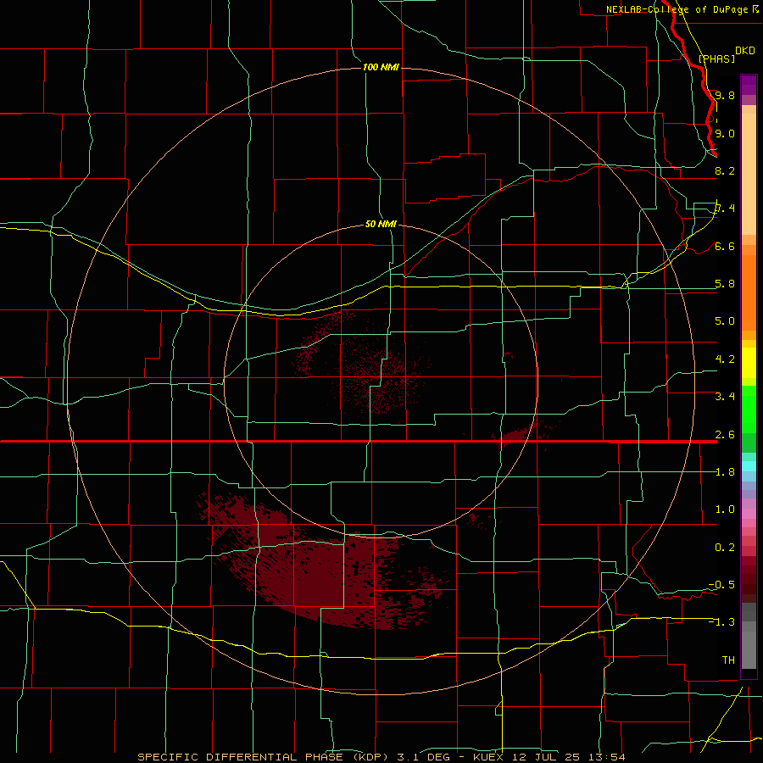Click the 3.4 legend value
The height and width of the screenshot is (763, 763).
[725, 396]
